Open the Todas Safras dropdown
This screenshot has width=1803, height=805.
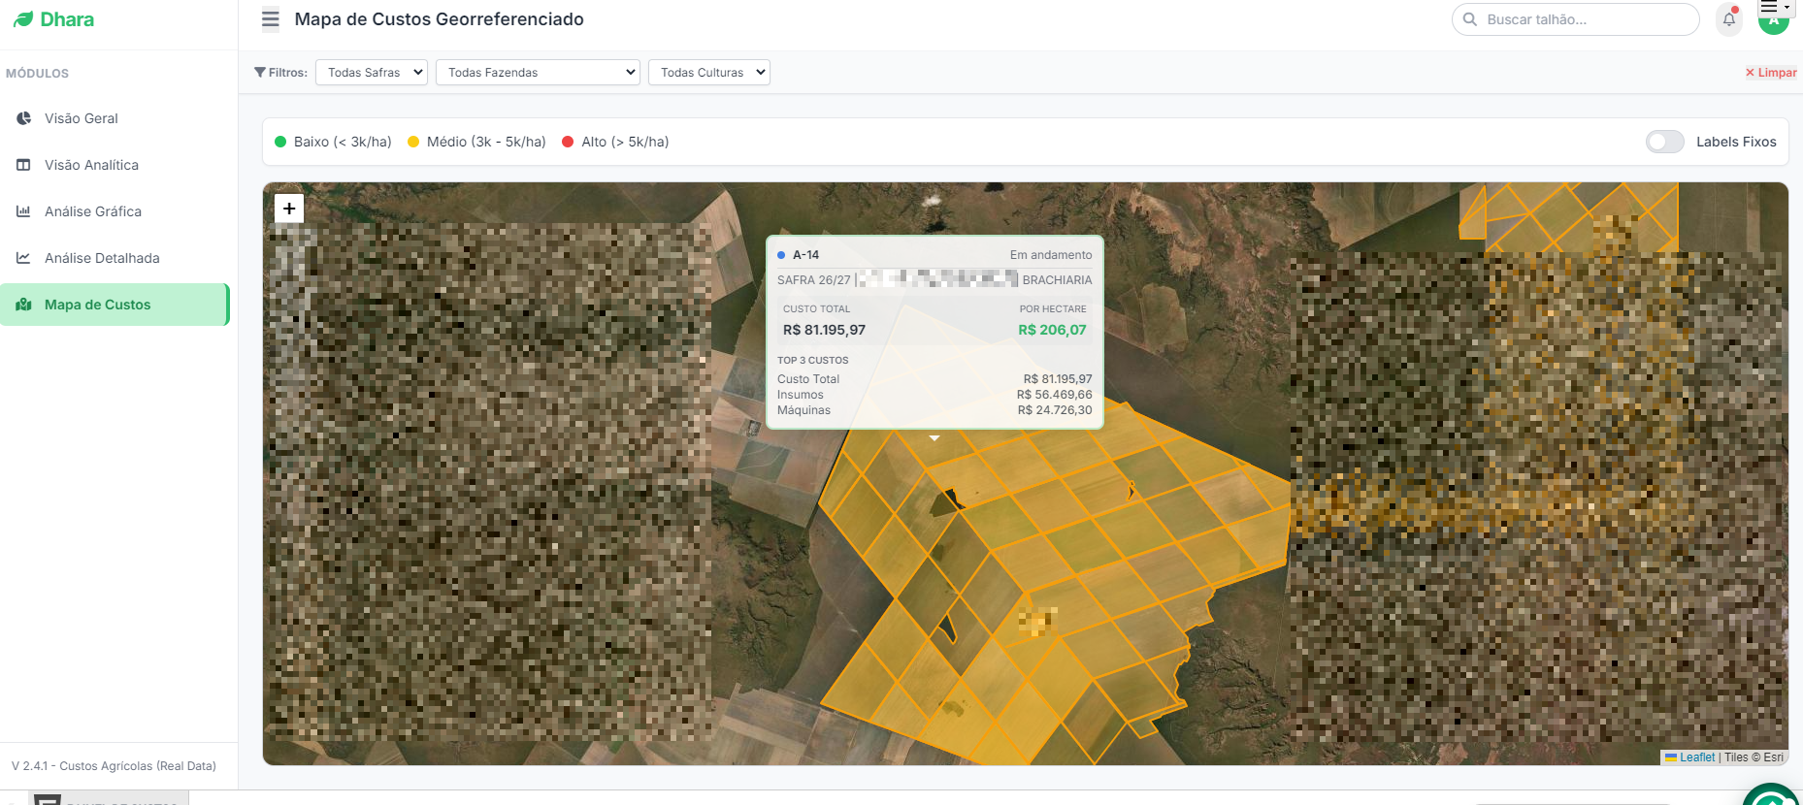click(372, 73)
